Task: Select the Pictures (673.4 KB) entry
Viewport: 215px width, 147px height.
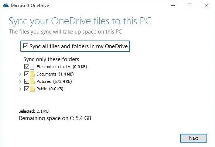Action: point(54,81)
